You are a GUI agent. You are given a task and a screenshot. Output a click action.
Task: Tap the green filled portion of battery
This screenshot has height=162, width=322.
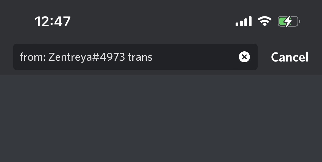point(282,21)
